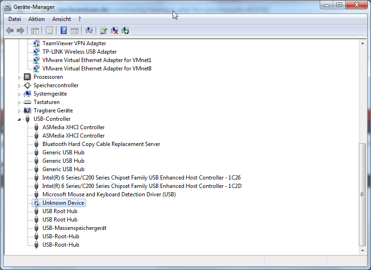This screenshot has height=270, width=371.
Task: Select VMware Virtual Ethernet Adapter for VMnet1
Action: [97, 60]
